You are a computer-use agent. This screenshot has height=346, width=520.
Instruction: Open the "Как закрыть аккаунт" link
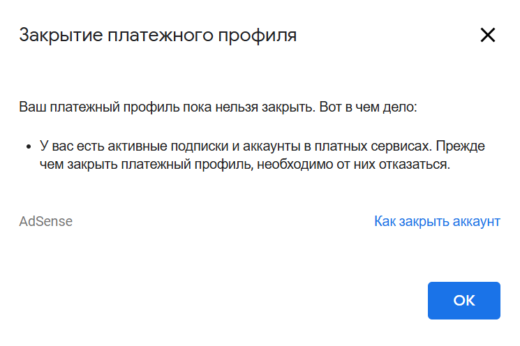[437, 222]
